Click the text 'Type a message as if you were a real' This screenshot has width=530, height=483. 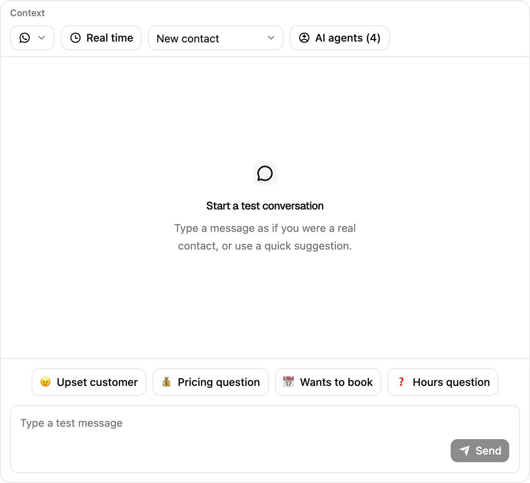265,228
